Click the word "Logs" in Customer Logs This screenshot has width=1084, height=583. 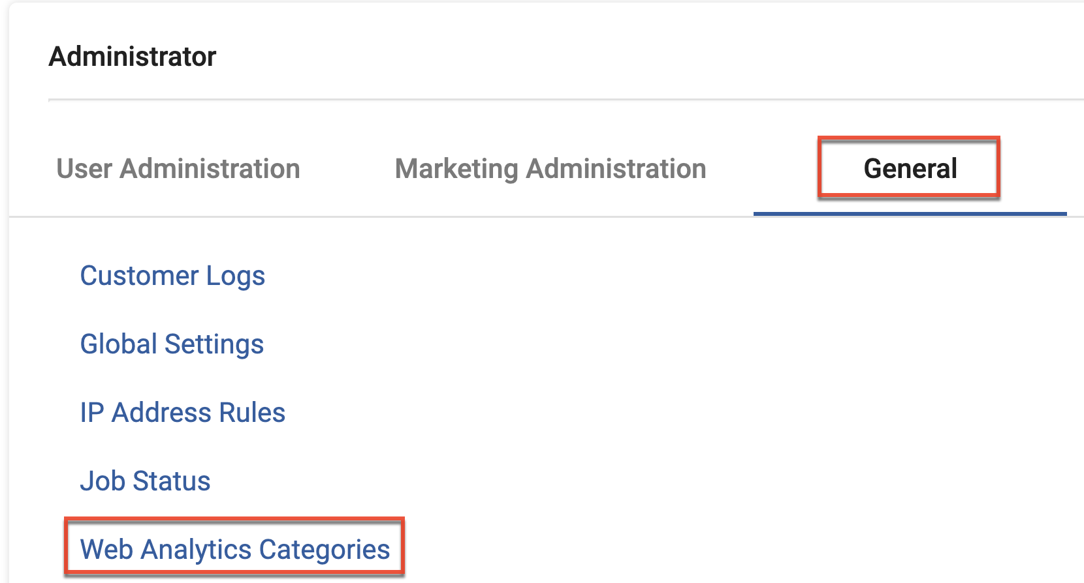pos(236,276)
